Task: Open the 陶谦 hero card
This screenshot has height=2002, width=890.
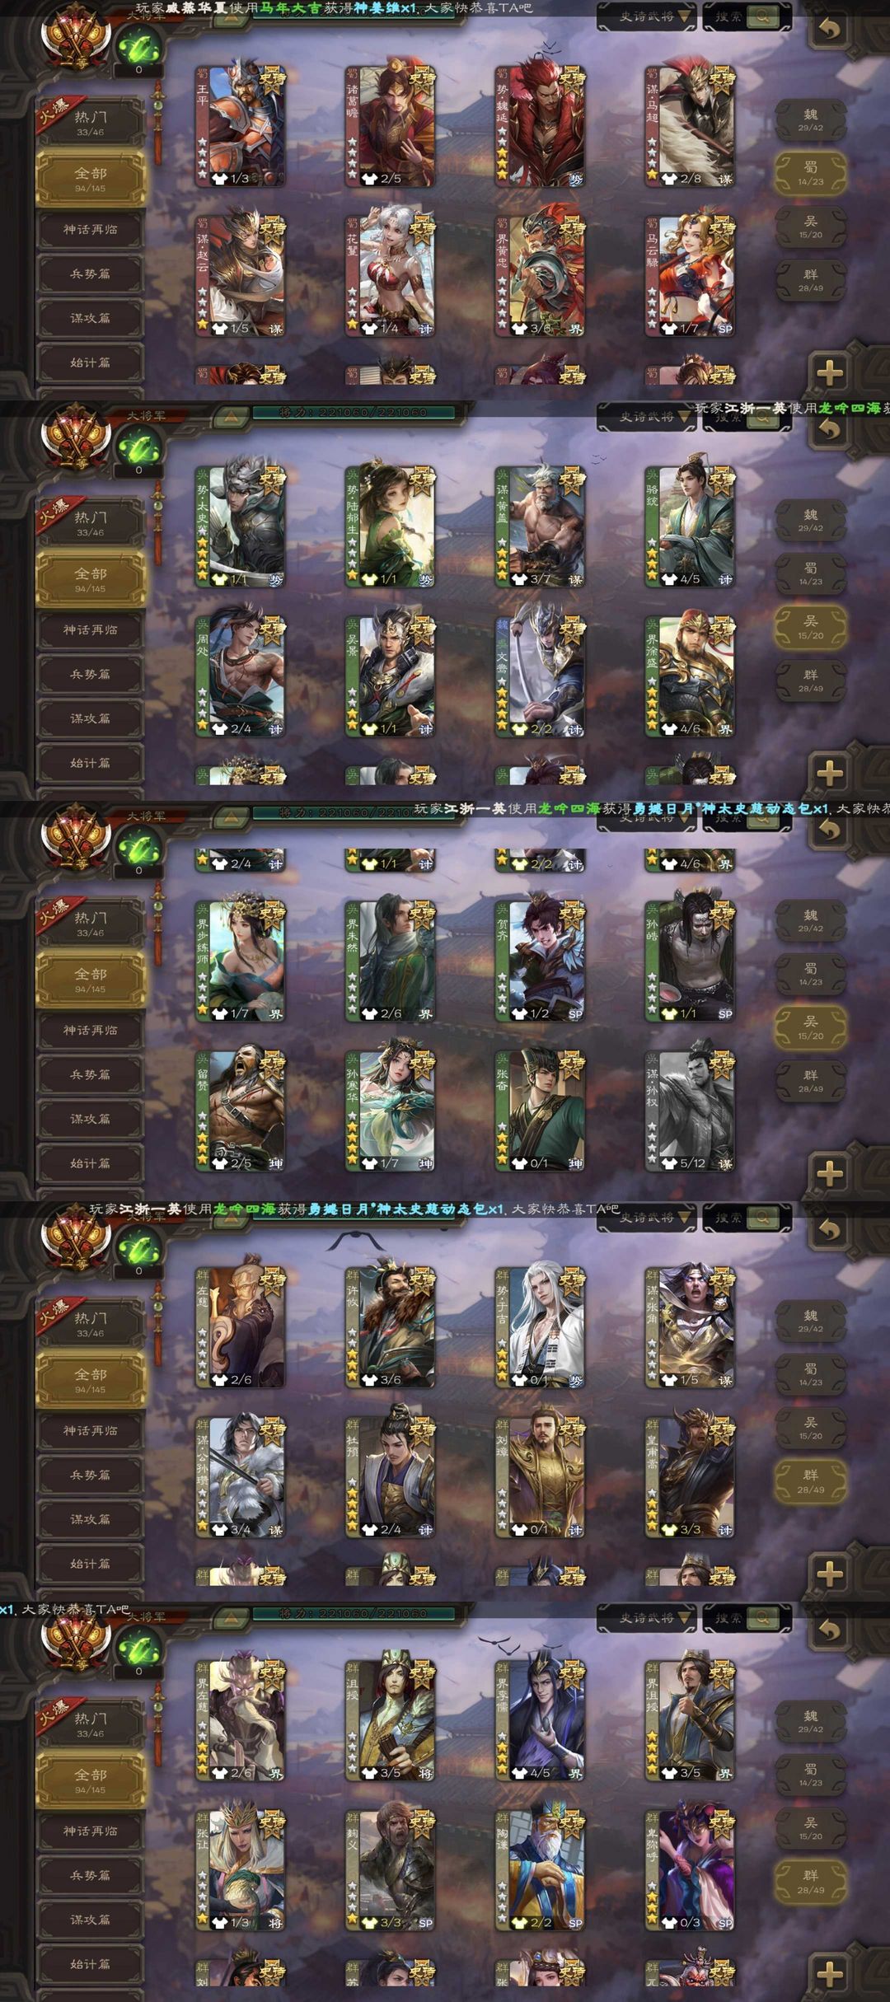Action: coord(540,1870)
